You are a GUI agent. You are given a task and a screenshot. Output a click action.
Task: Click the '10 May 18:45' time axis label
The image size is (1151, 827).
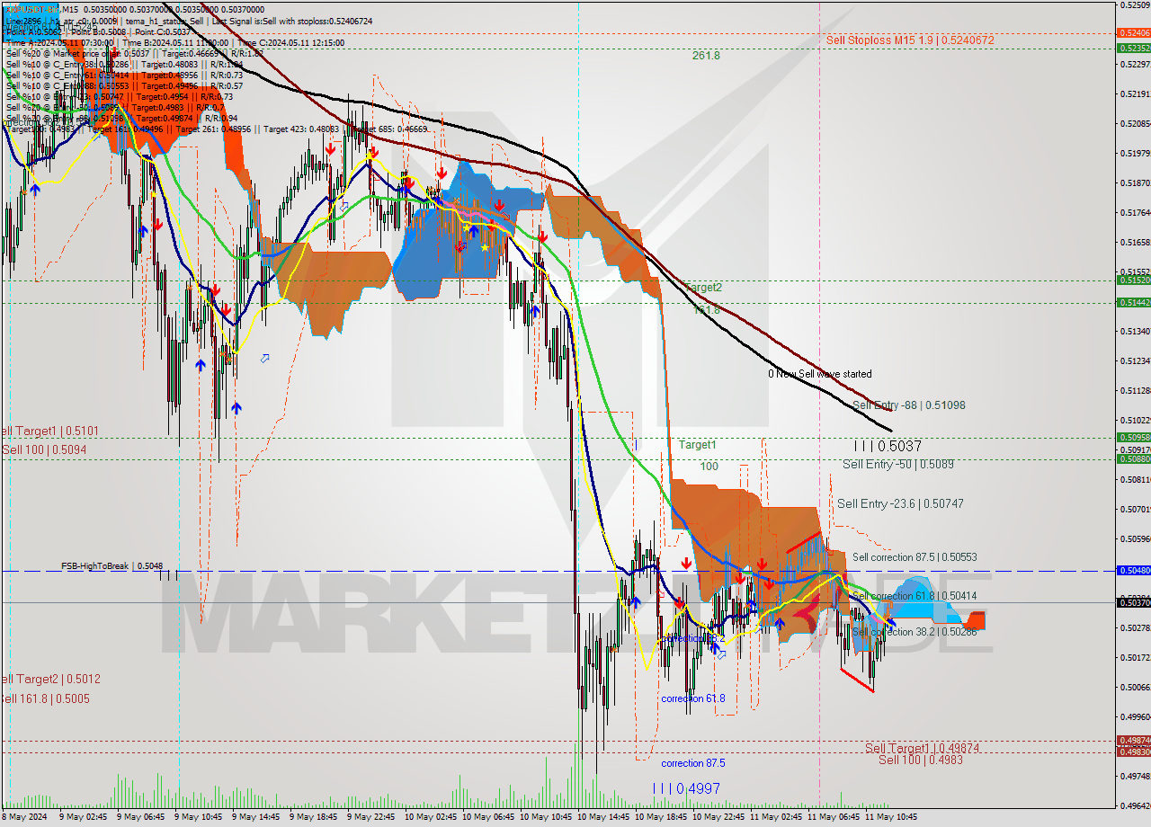coord(661,817)
